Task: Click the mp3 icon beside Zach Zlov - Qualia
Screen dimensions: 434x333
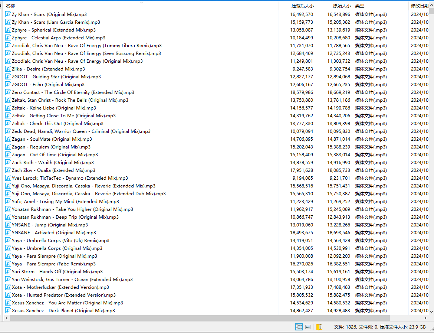Action: (8, 170)
